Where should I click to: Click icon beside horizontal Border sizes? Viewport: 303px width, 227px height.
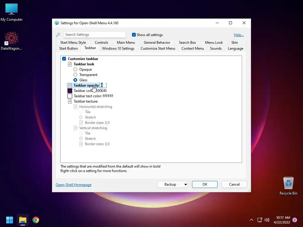coord(81,123)
